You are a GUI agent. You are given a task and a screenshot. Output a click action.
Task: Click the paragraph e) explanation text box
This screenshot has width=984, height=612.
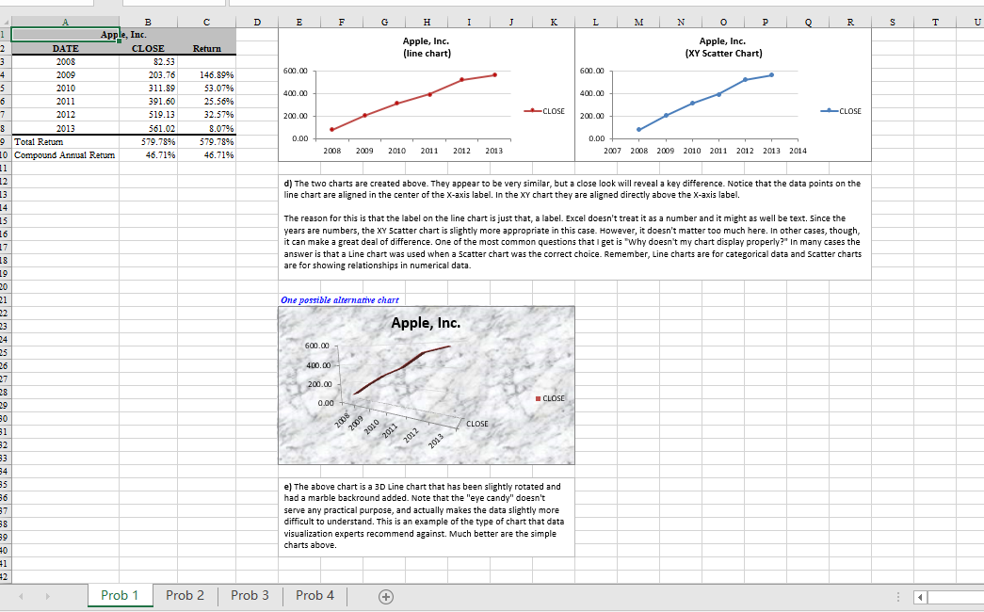pos(427,517)
